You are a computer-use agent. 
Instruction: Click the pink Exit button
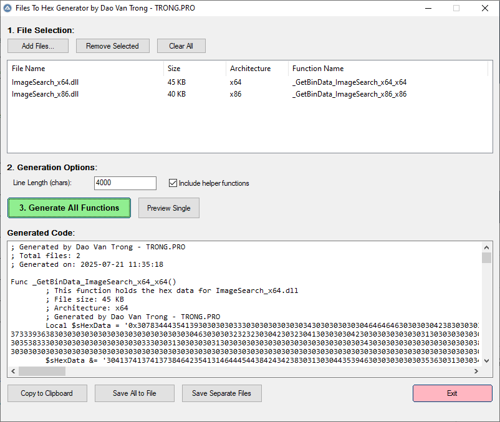[x=452, y=393]
